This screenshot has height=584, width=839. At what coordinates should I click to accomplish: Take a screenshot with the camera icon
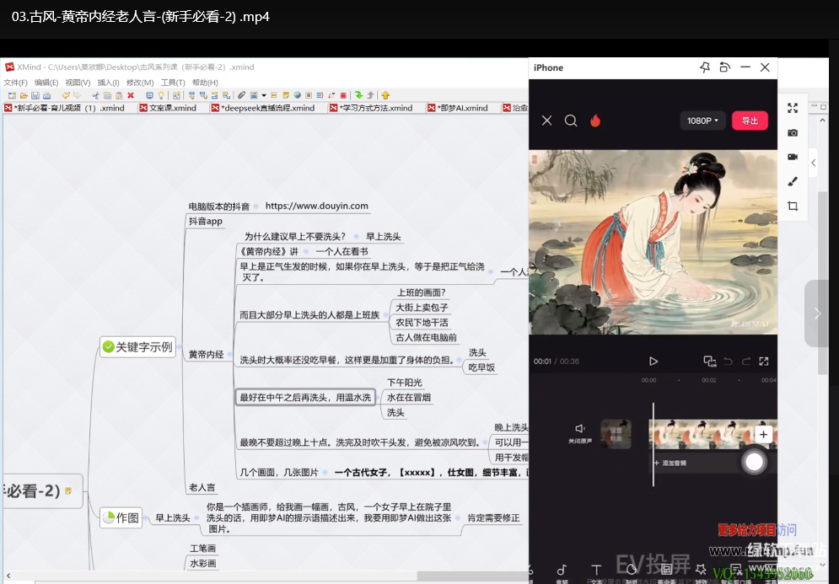[793, 132]
